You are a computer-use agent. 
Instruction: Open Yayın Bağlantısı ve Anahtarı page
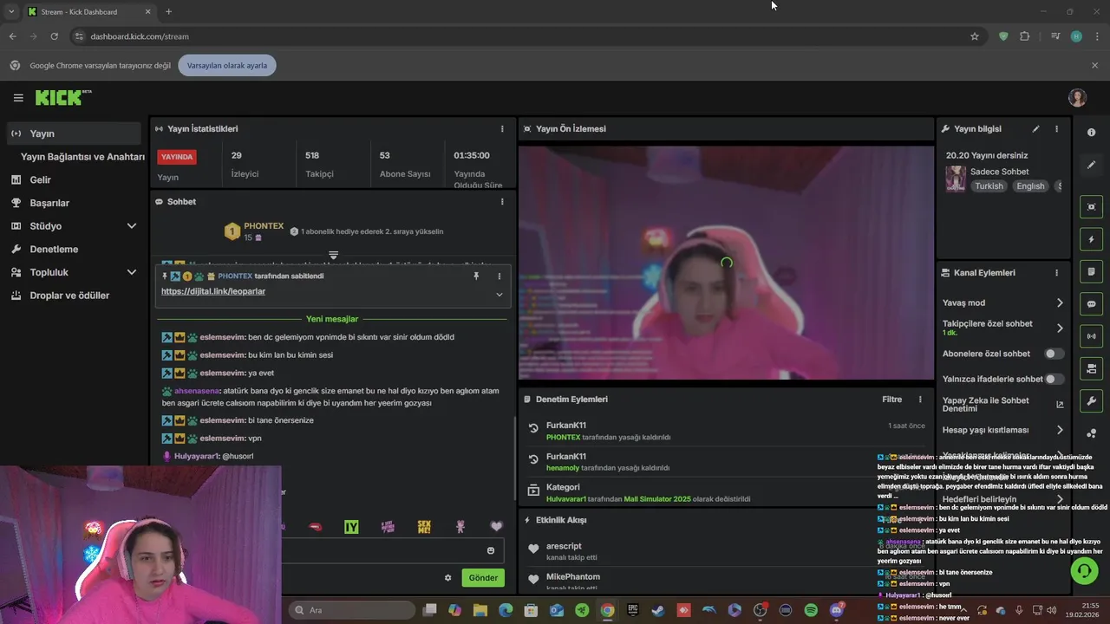82,157
